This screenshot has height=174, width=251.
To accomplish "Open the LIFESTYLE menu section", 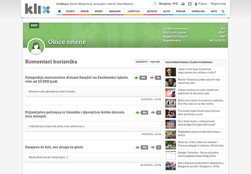I will tap(133, 12).
